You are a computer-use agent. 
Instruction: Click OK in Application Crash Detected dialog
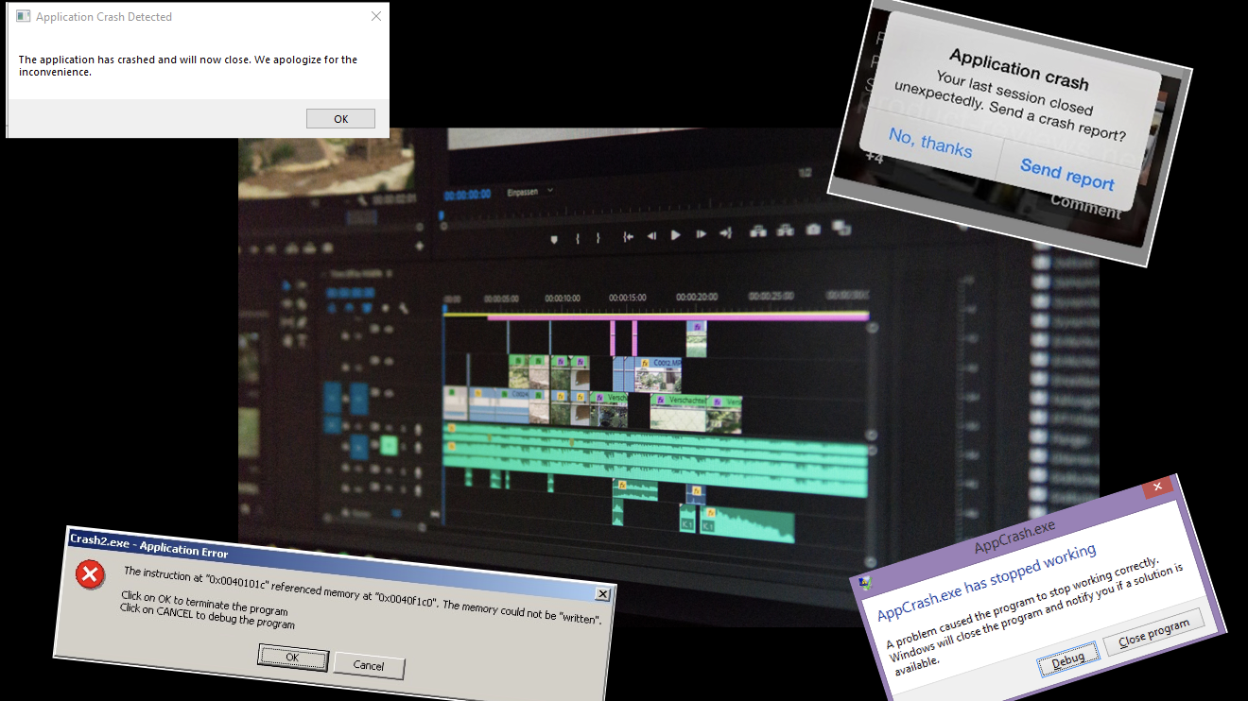(340, 119)
